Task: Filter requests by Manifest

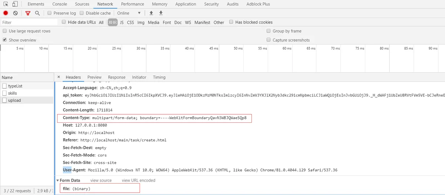Action: coord(202,22)
